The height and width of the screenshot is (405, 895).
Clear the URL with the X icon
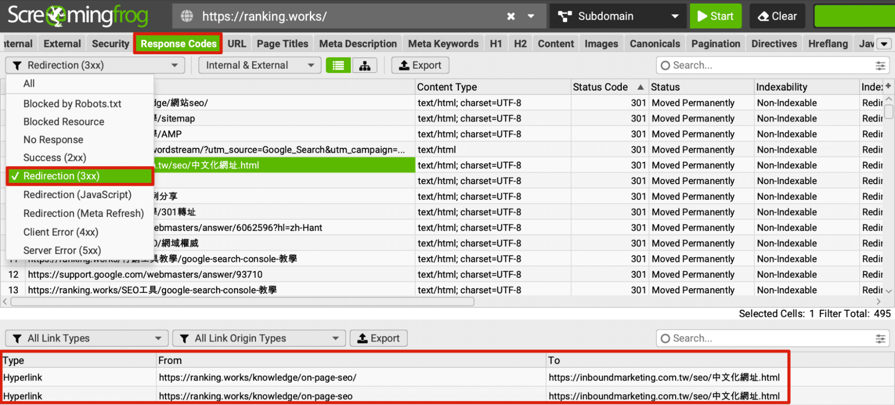[x=510, y=17]
